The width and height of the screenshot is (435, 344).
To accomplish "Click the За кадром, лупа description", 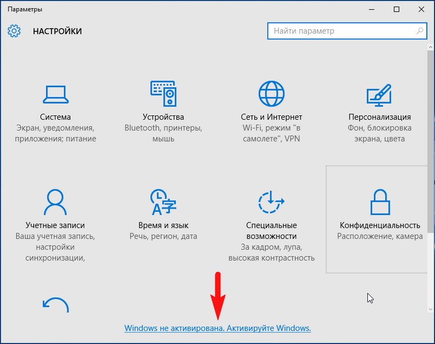I will 271,252.
